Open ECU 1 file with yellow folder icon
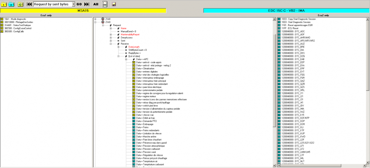Screen dimensions: 370x168 pyautogui.click(x=4, y=4)
